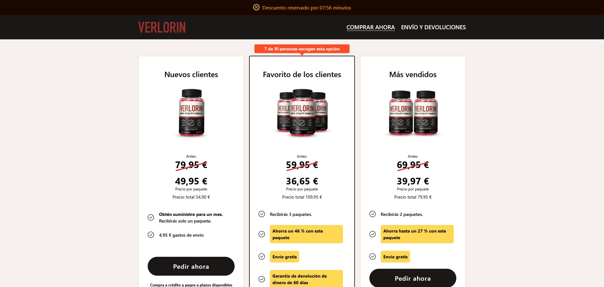Click the VERLORIN logo
Screen dimensions: 604x287
(162, 27)
